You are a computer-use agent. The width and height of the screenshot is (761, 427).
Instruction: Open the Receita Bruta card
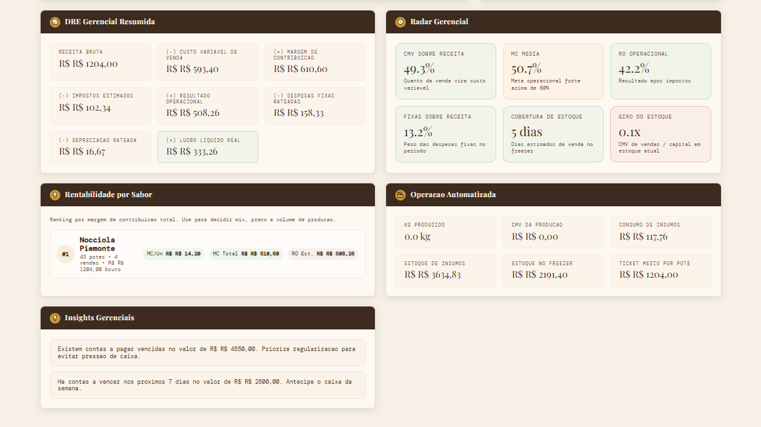pyautogui.click(x=100, y=62)
